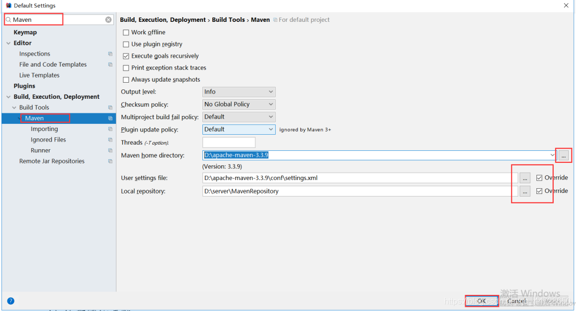Open the help question mark icon
This screenshot has width=576, height=311.
(x=10, y=301)
